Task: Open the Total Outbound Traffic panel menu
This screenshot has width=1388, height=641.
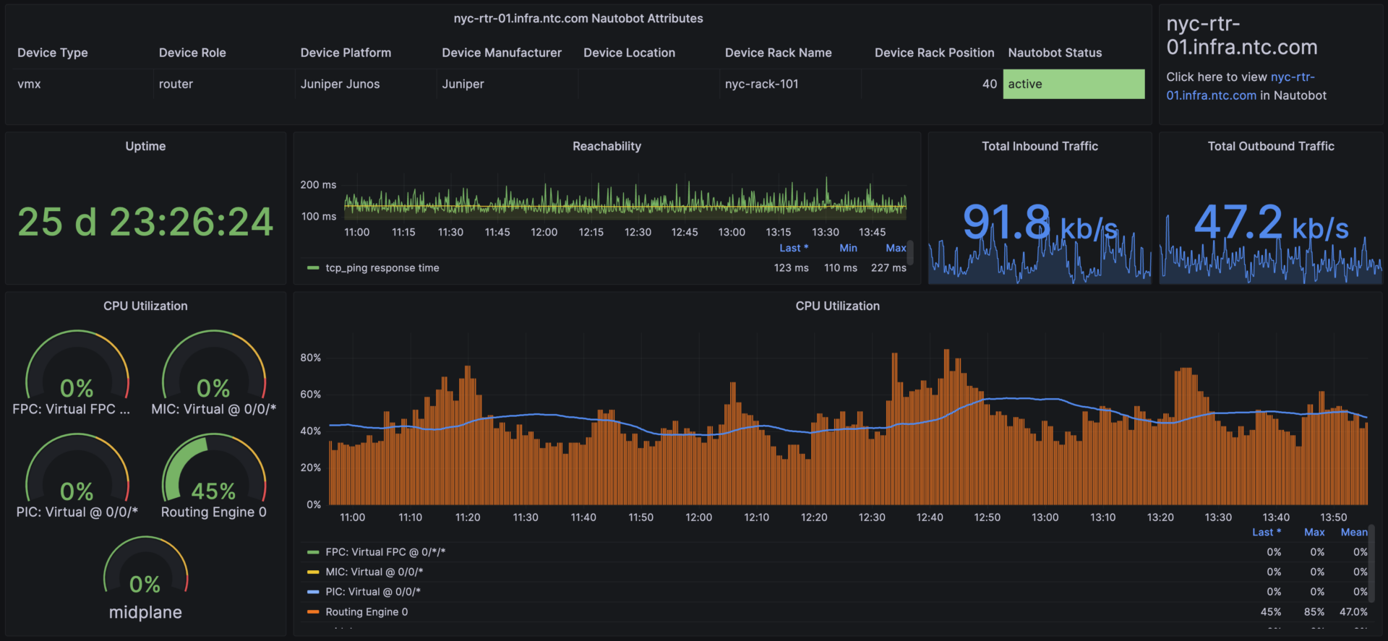Action: point(1270,147)
